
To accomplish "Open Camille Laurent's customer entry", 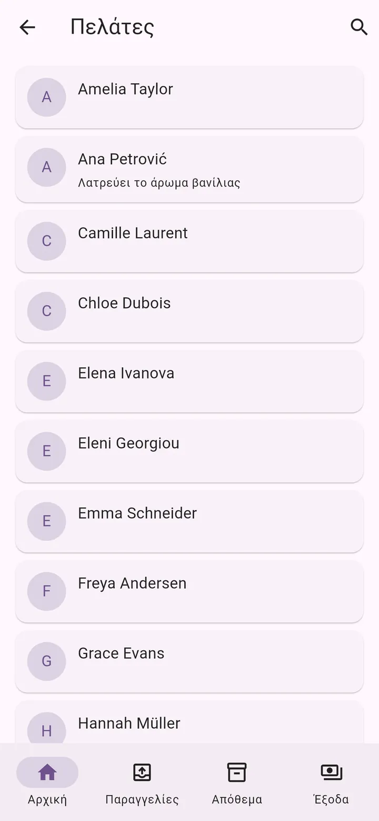I will coord(189,241).
